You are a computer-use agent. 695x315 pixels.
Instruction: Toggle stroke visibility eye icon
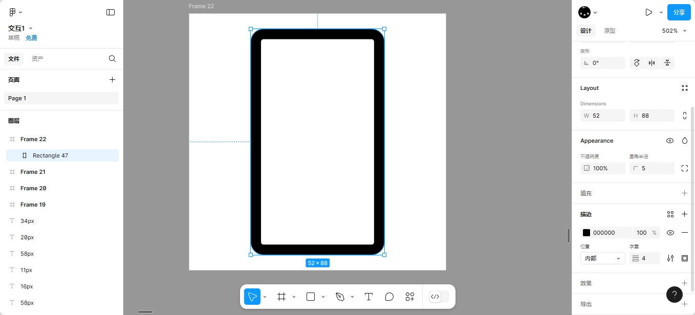coord(670,233)
